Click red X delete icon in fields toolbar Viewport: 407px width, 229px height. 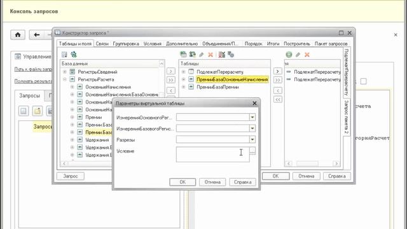coord(307,55)
